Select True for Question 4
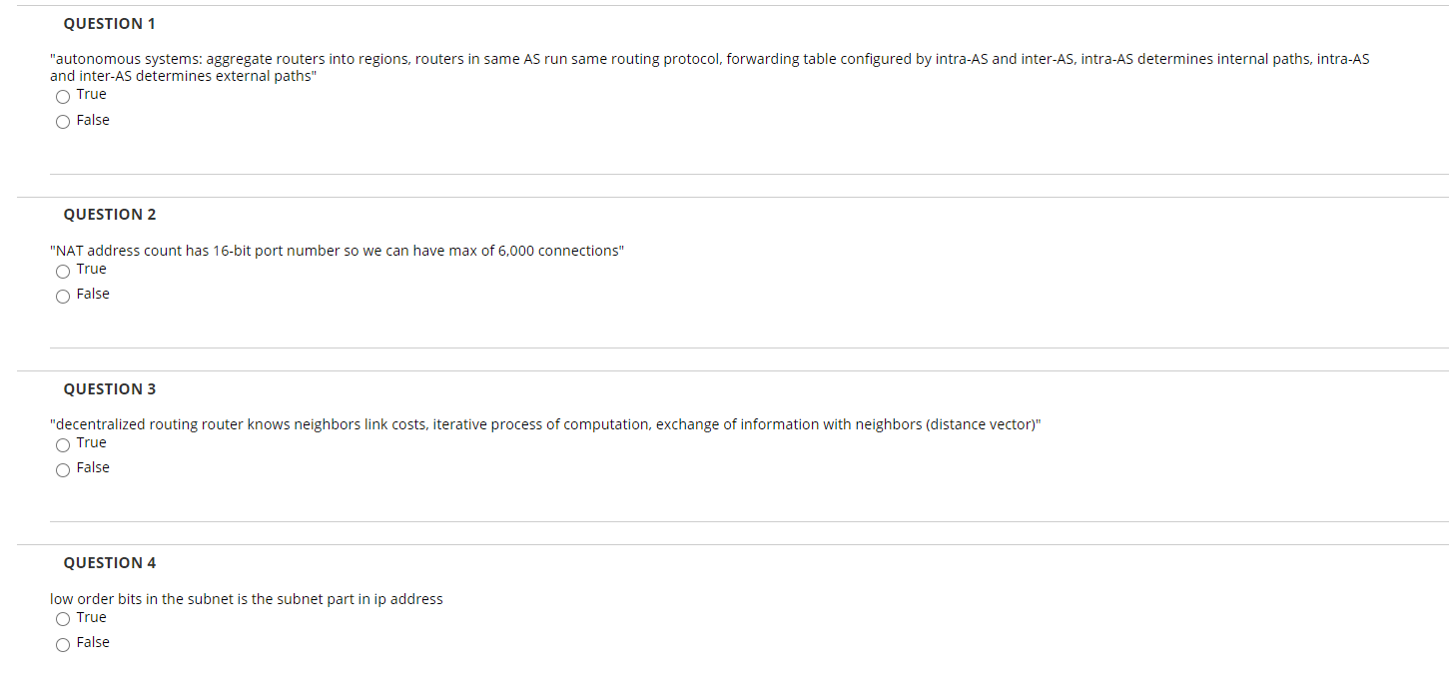 tap(62, 619)
